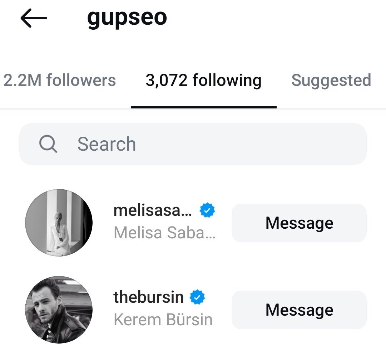Open Kerem Bürsin profile picture
The width and height of the screenshot is (386, 350).
click(59, 310)
